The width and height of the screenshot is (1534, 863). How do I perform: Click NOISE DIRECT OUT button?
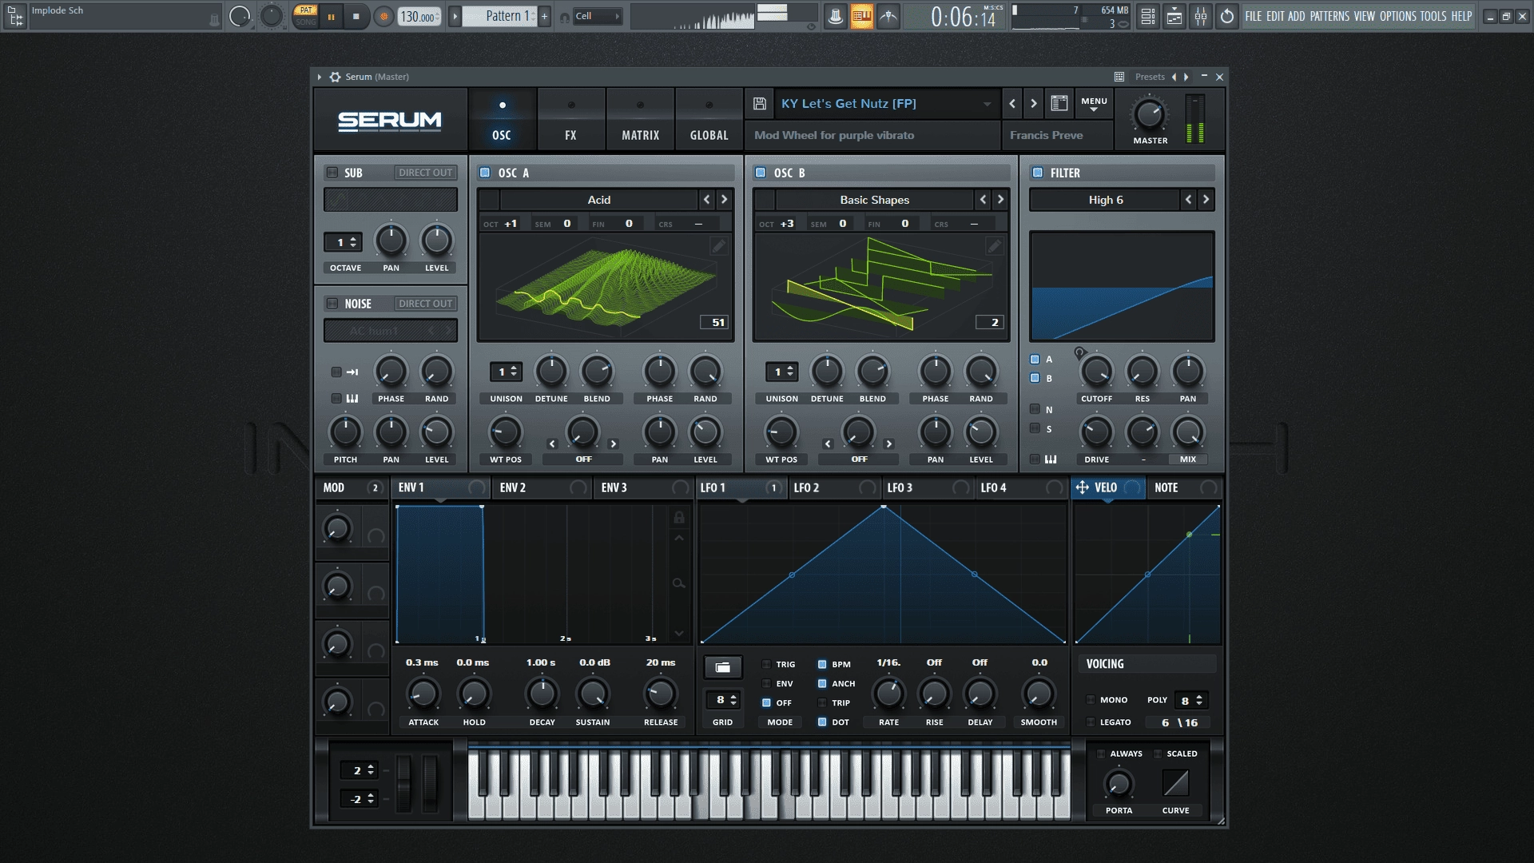[426, 304]
